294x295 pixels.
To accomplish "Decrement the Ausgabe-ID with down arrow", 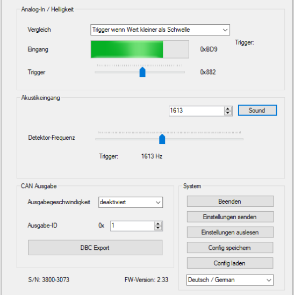I will point(158,228).
